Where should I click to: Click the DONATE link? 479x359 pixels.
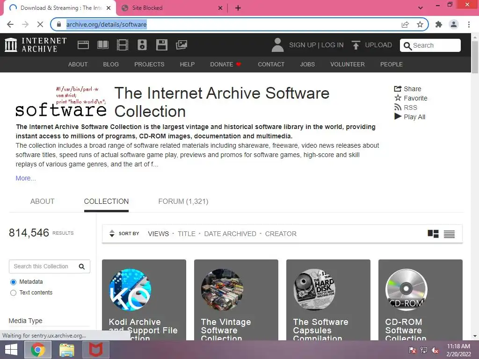pos(225,65)
